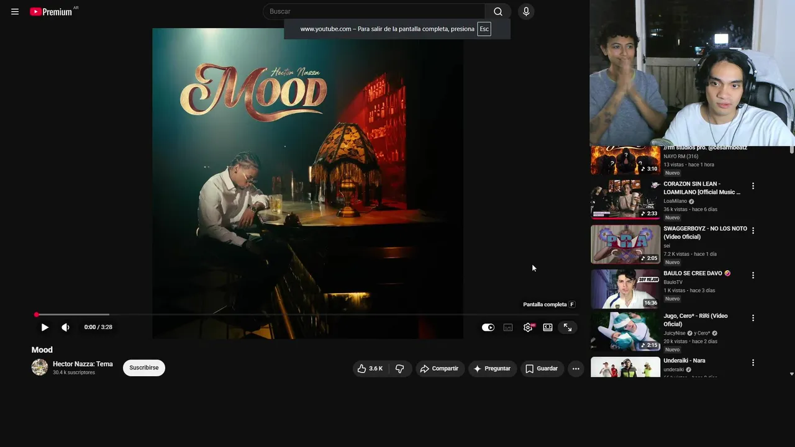Open the NAYO RM video thumbnail
The width and height of the screenshot is (795, 447).
(625, 160)
